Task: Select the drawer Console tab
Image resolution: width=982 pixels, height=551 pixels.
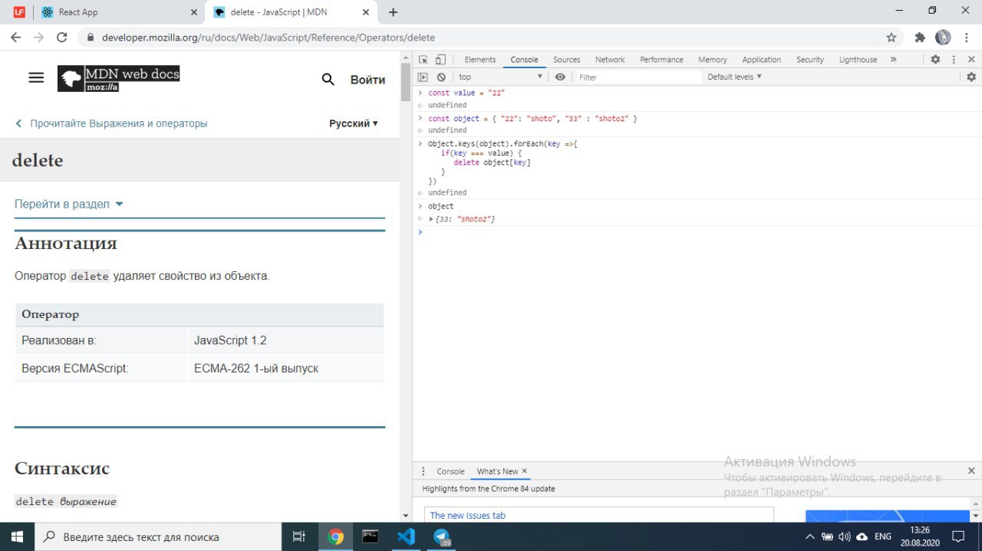Action: point(451,471)
